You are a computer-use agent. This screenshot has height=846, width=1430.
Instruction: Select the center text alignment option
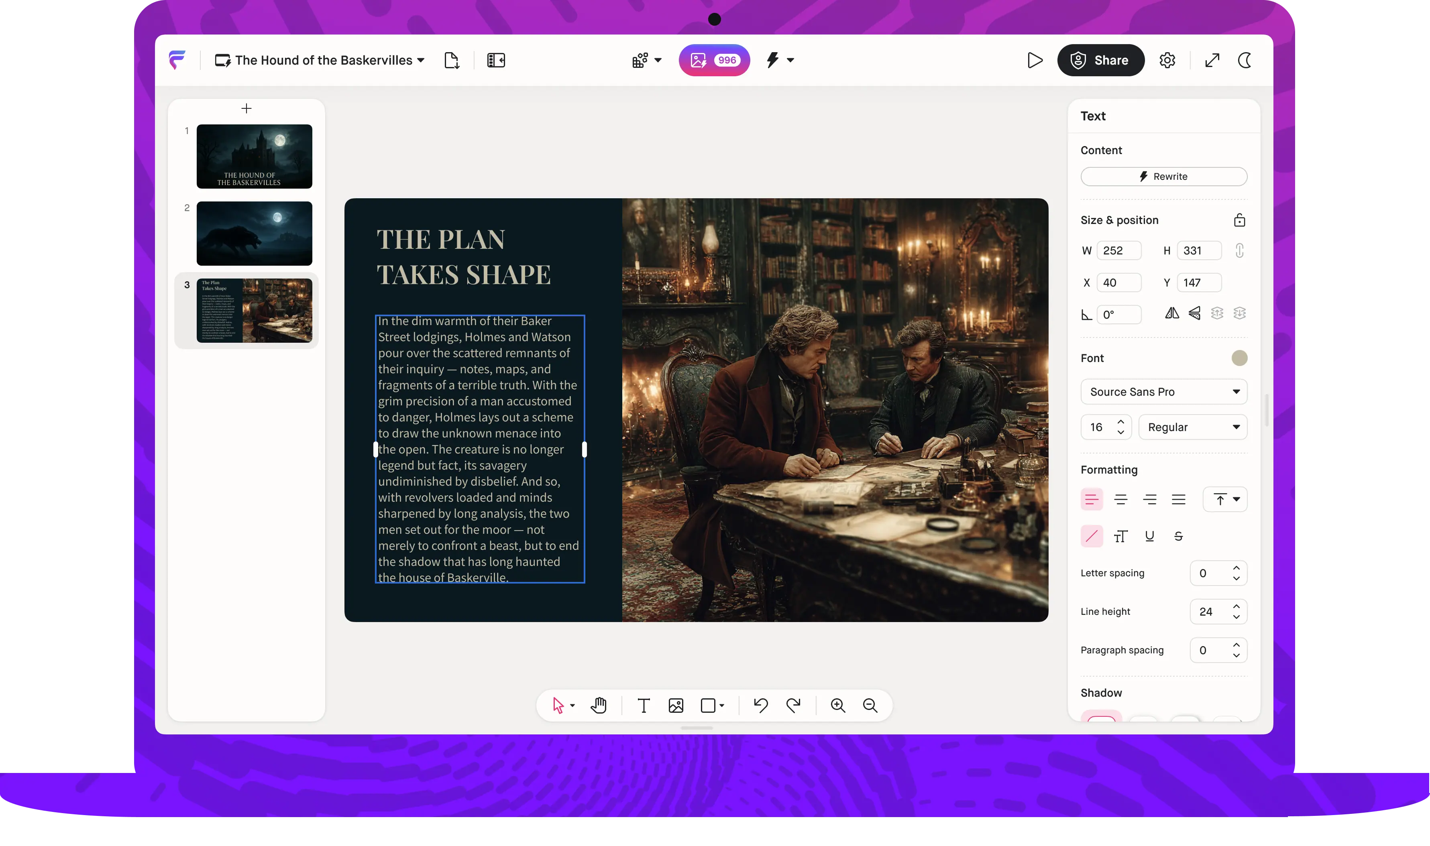1120,499
